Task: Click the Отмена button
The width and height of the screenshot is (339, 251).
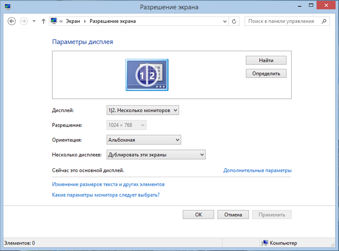Action: (x=233, y=215)
